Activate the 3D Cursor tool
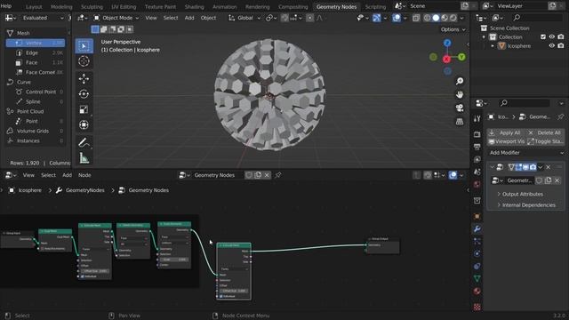Viewport: 569px width, 320px height. (84, 61)
